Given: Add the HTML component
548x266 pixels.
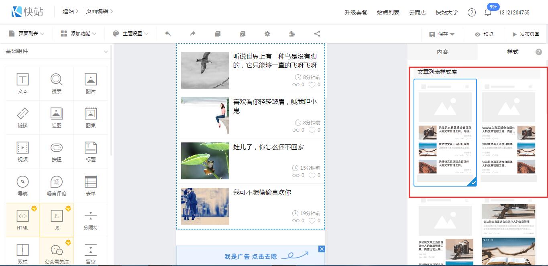Looking at the screenshot, I should (23, 219).
